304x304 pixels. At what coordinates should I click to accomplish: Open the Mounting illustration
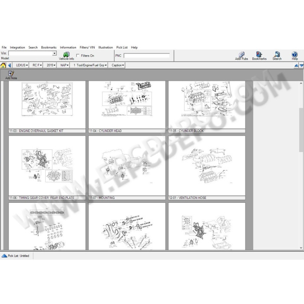[127, 166]
